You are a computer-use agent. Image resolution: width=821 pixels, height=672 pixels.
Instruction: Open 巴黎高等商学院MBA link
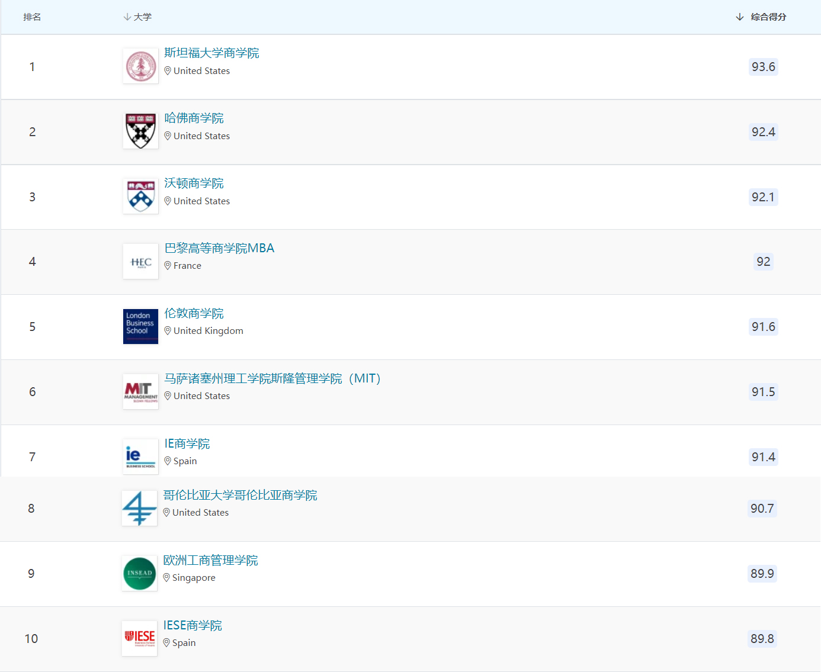pos(219,248)
